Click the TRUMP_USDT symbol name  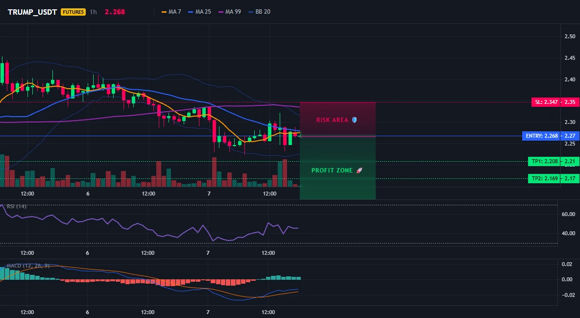[32, 12]
